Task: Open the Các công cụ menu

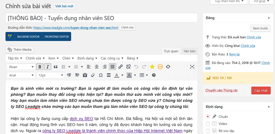Action: tap(112, 58)
